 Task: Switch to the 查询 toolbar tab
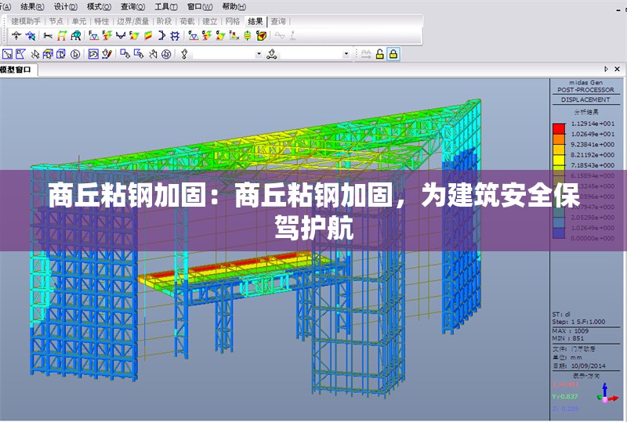click(x=278, y=21)
